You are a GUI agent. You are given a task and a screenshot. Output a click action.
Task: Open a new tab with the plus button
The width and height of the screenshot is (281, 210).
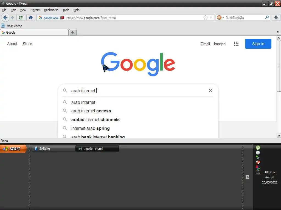(72, 32)
